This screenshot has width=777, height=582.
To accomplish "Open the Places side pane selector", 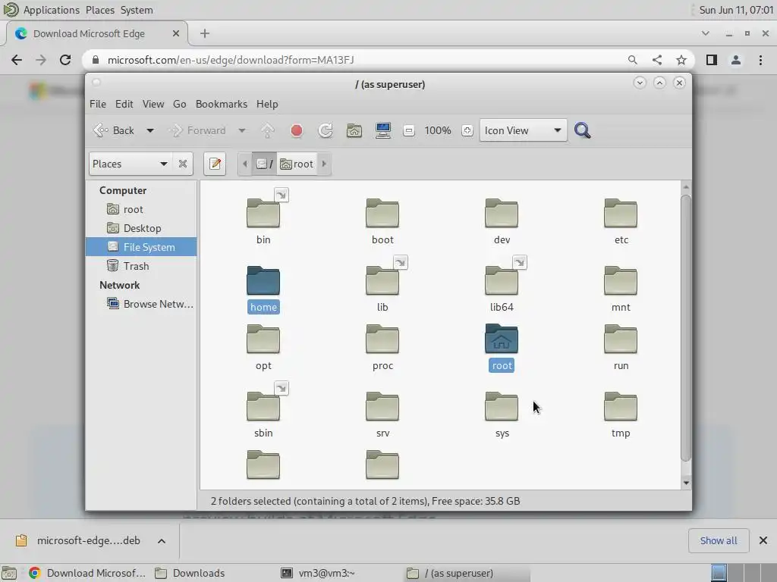I will pyautogui.click(x=131, y=164).
